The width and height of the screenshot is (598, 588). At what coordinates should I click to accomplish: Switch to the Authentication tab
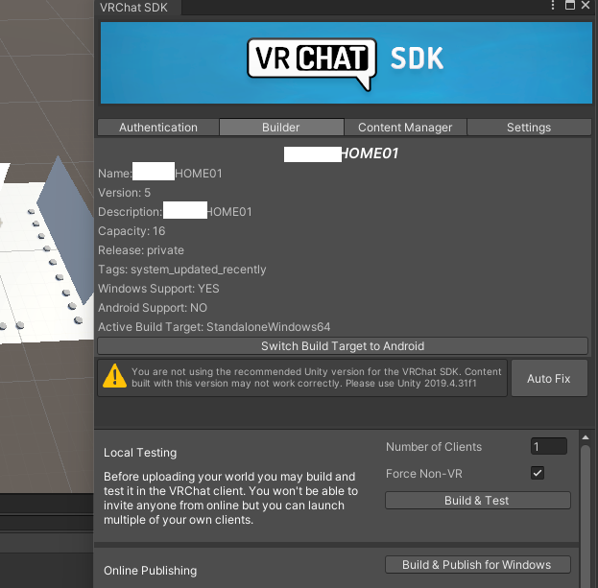(158, 128)
